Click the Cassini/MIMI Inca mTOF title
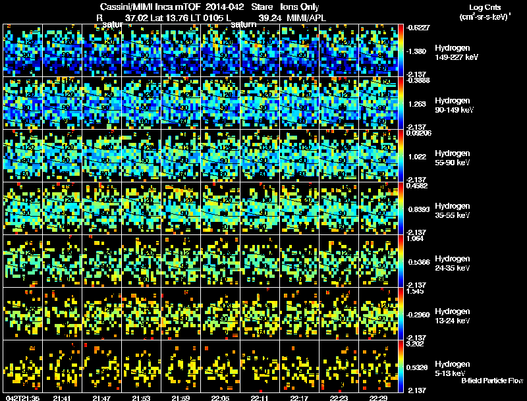Screen dimensions: 527x401 (x=151, y=7)
